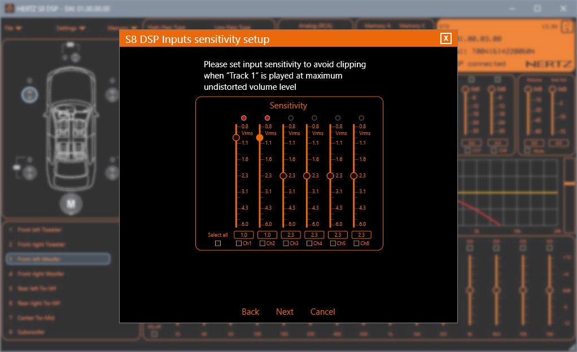Screen dimensions: 577x352
Task: Toggle the Ch5 checkbox
Action: coord(333,243)
